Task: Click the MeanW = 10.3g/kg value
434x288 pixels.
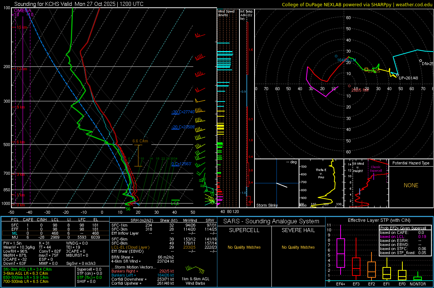Action: point(19,247)
